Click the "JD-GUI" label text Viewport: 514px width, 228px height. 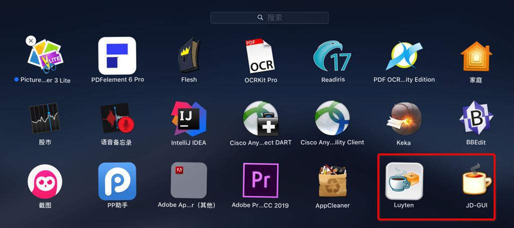(x=477, y=205)
